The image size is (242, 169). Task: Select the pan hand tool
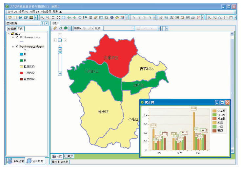(x=80, y=17)
